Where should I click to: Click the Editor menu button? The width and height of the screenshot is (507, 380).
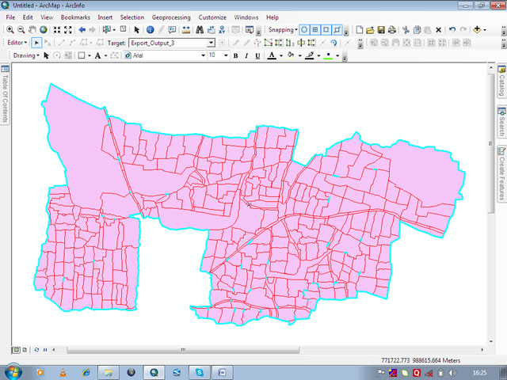click(16, 43)
